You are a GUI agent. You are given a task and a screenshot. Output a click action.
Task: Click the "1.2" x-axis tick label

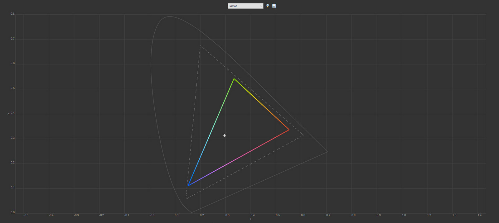click(x=429, y=215)
